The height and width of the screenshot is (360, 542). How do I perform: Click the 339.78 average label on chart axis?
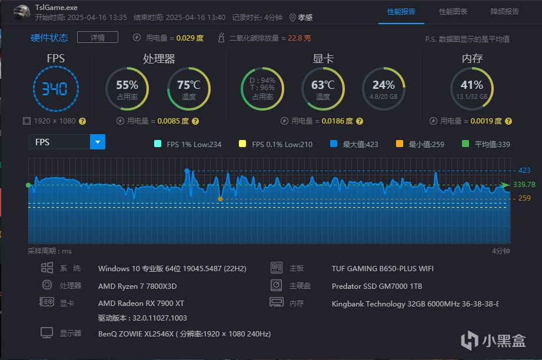tap(524, 185)
